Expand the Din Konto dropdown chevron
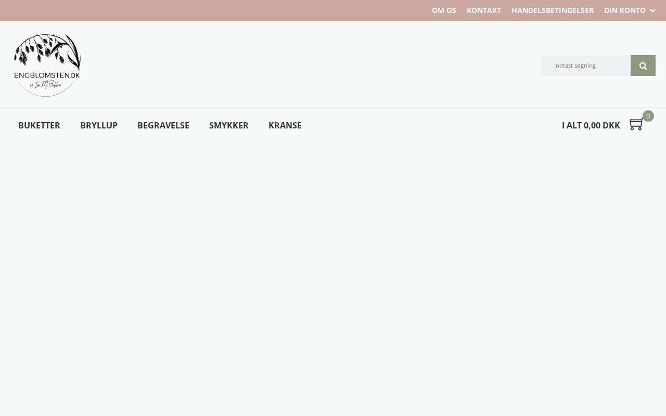The image size is (666, 416). [x=652, y=11]
